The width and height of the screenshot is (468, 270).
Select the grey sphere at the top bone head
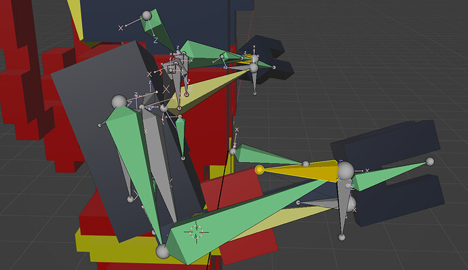[x=147, y=16]
